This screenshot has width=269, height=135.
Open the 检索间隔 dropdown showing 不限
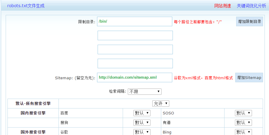click(x=145, y=91)
